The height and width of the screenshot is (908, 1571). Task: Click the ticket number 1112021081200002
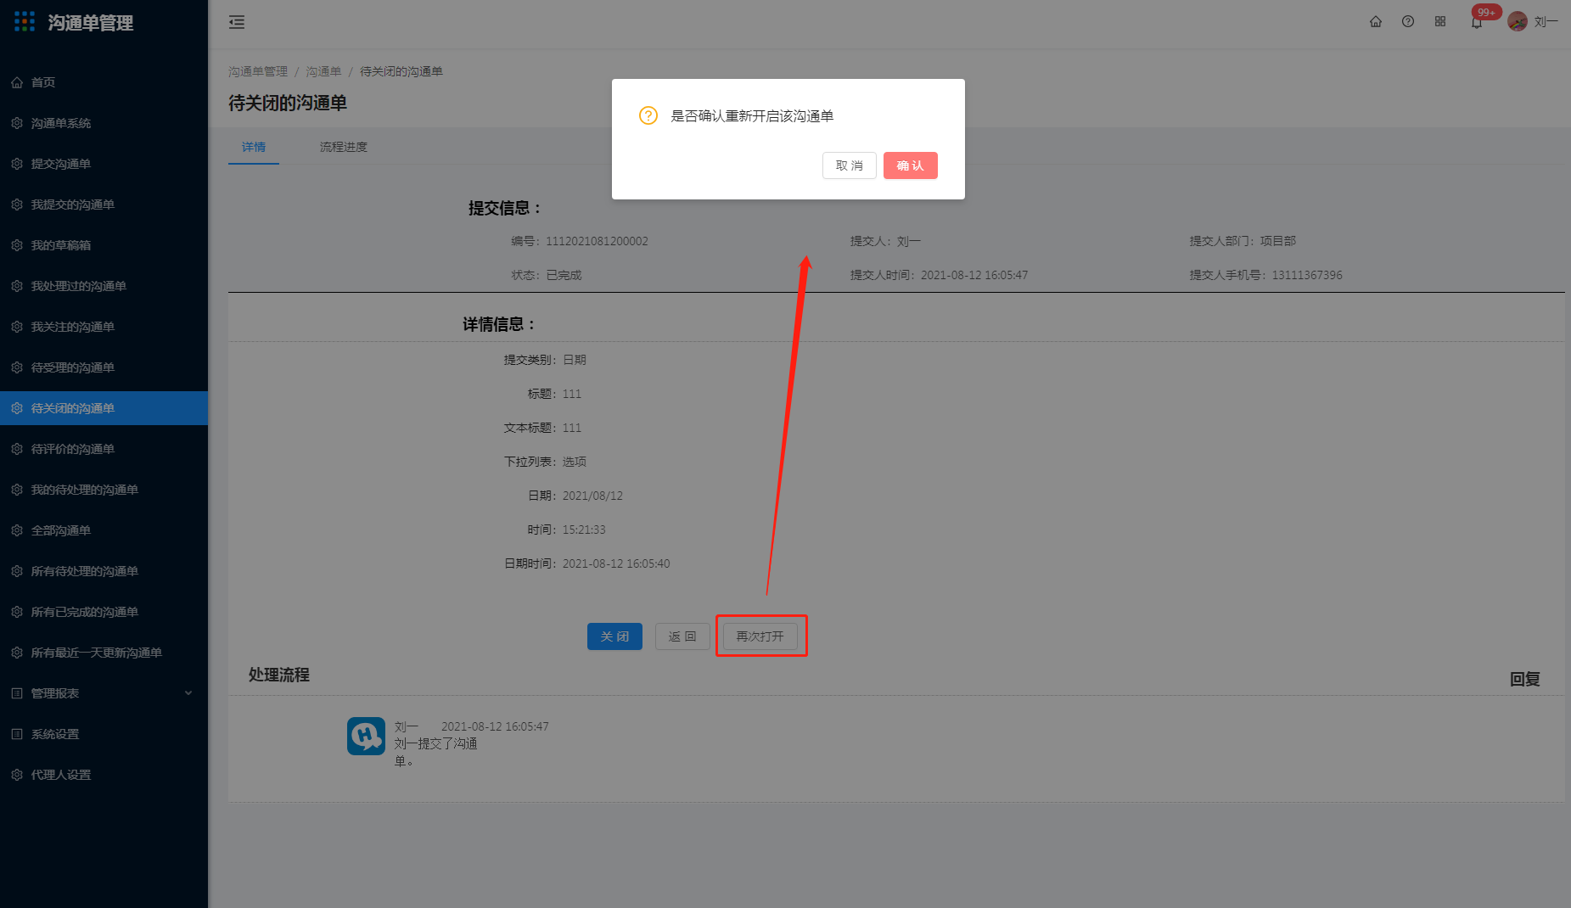tap(597, 241)
